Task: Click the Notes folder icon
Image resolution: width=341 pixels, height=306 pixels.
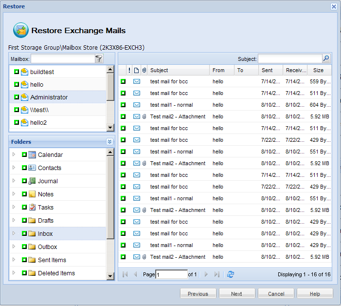Action: click(32, 194)
